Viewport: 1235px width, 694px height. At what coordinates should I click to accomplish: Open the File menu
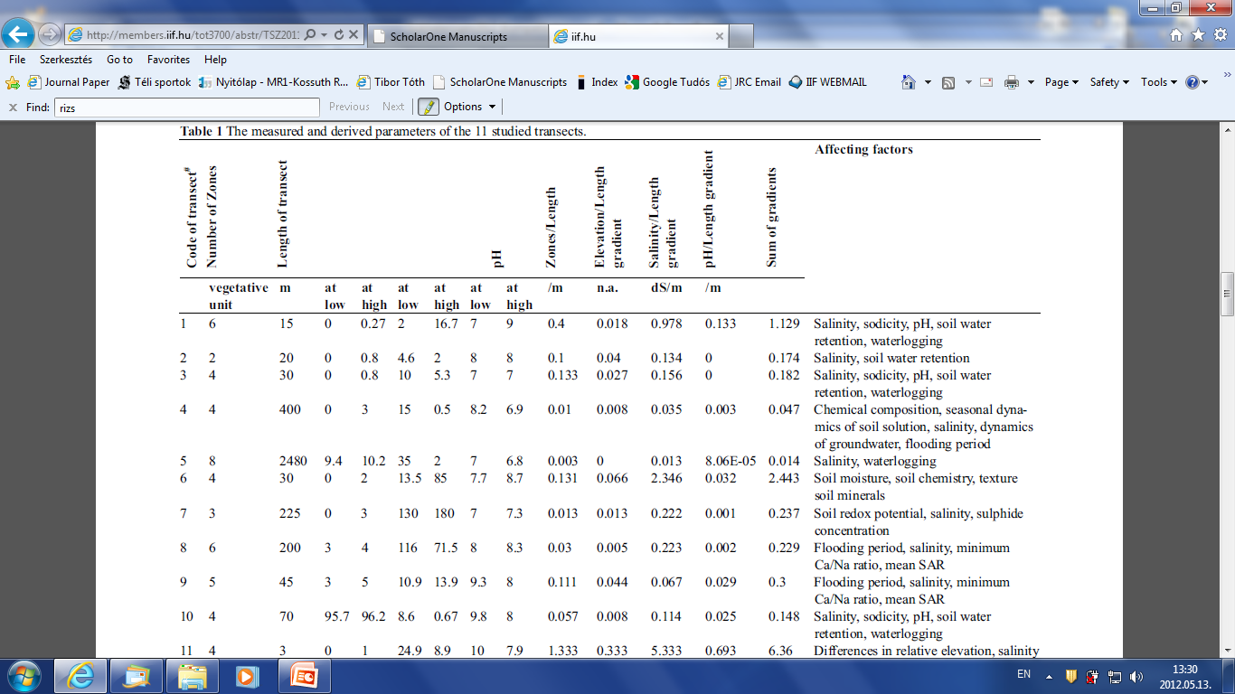[x=17, y=60]
